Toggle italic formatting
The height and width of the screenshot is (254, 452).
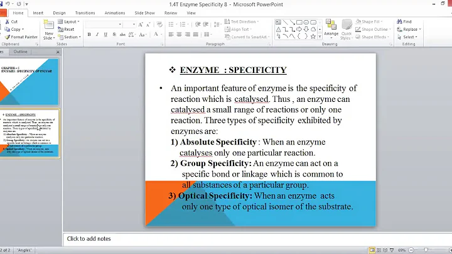(x=97, y=35)
